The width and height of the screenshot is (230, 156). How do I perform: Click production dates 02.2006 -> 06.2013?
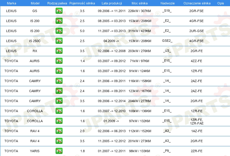click(x=112, y=131)
